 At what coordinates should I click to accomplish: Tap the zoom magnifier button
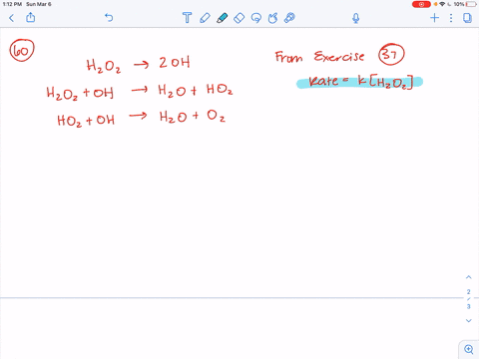(469, 349)
